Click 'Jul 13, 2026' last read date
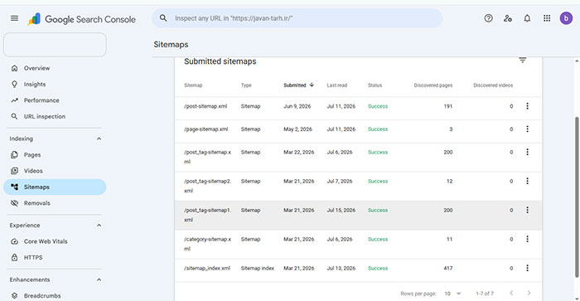Image resolution: width=580 pixels, height=301 pixels. click(341, 268)
